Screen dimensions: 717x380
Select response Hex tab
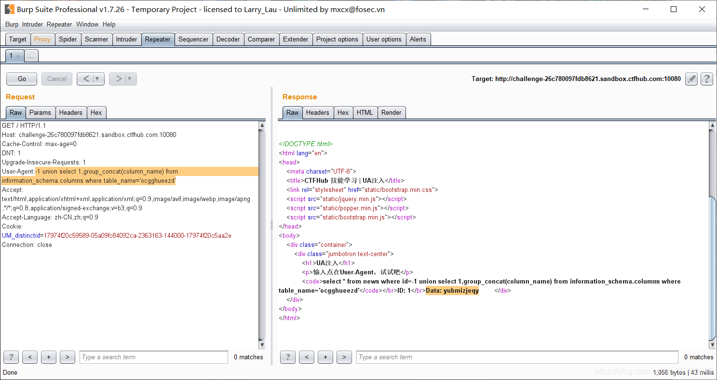point(343,112)
